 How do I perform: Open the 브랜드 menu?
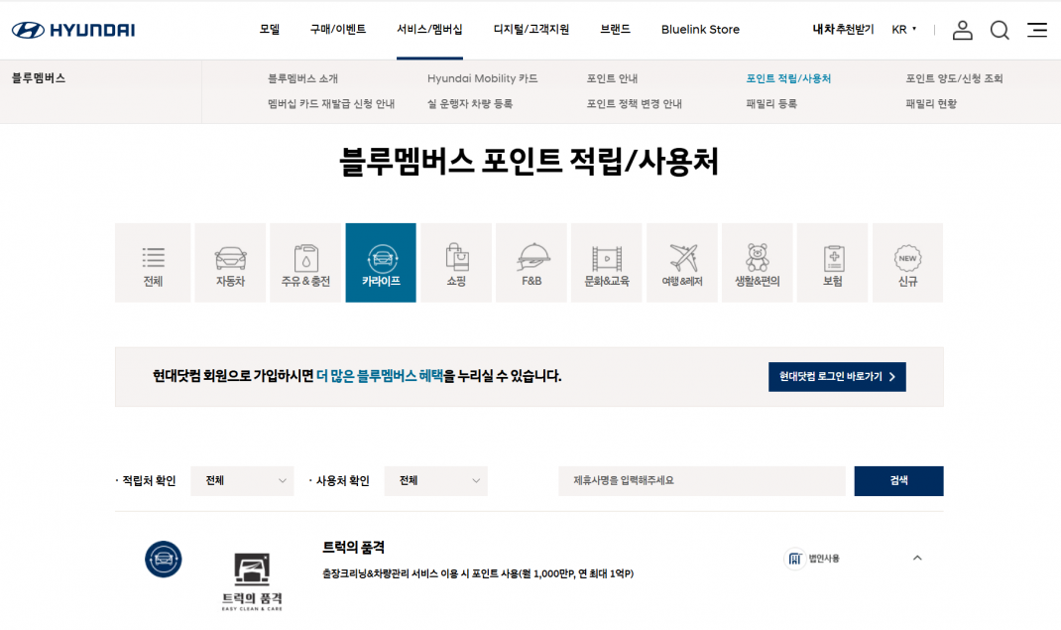pos(615,30)
